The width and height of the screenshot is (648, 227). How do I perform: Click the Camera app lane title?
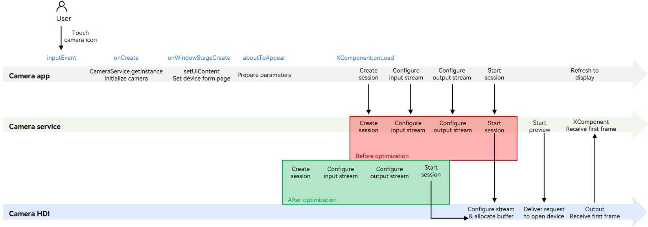tap(29, 76)
